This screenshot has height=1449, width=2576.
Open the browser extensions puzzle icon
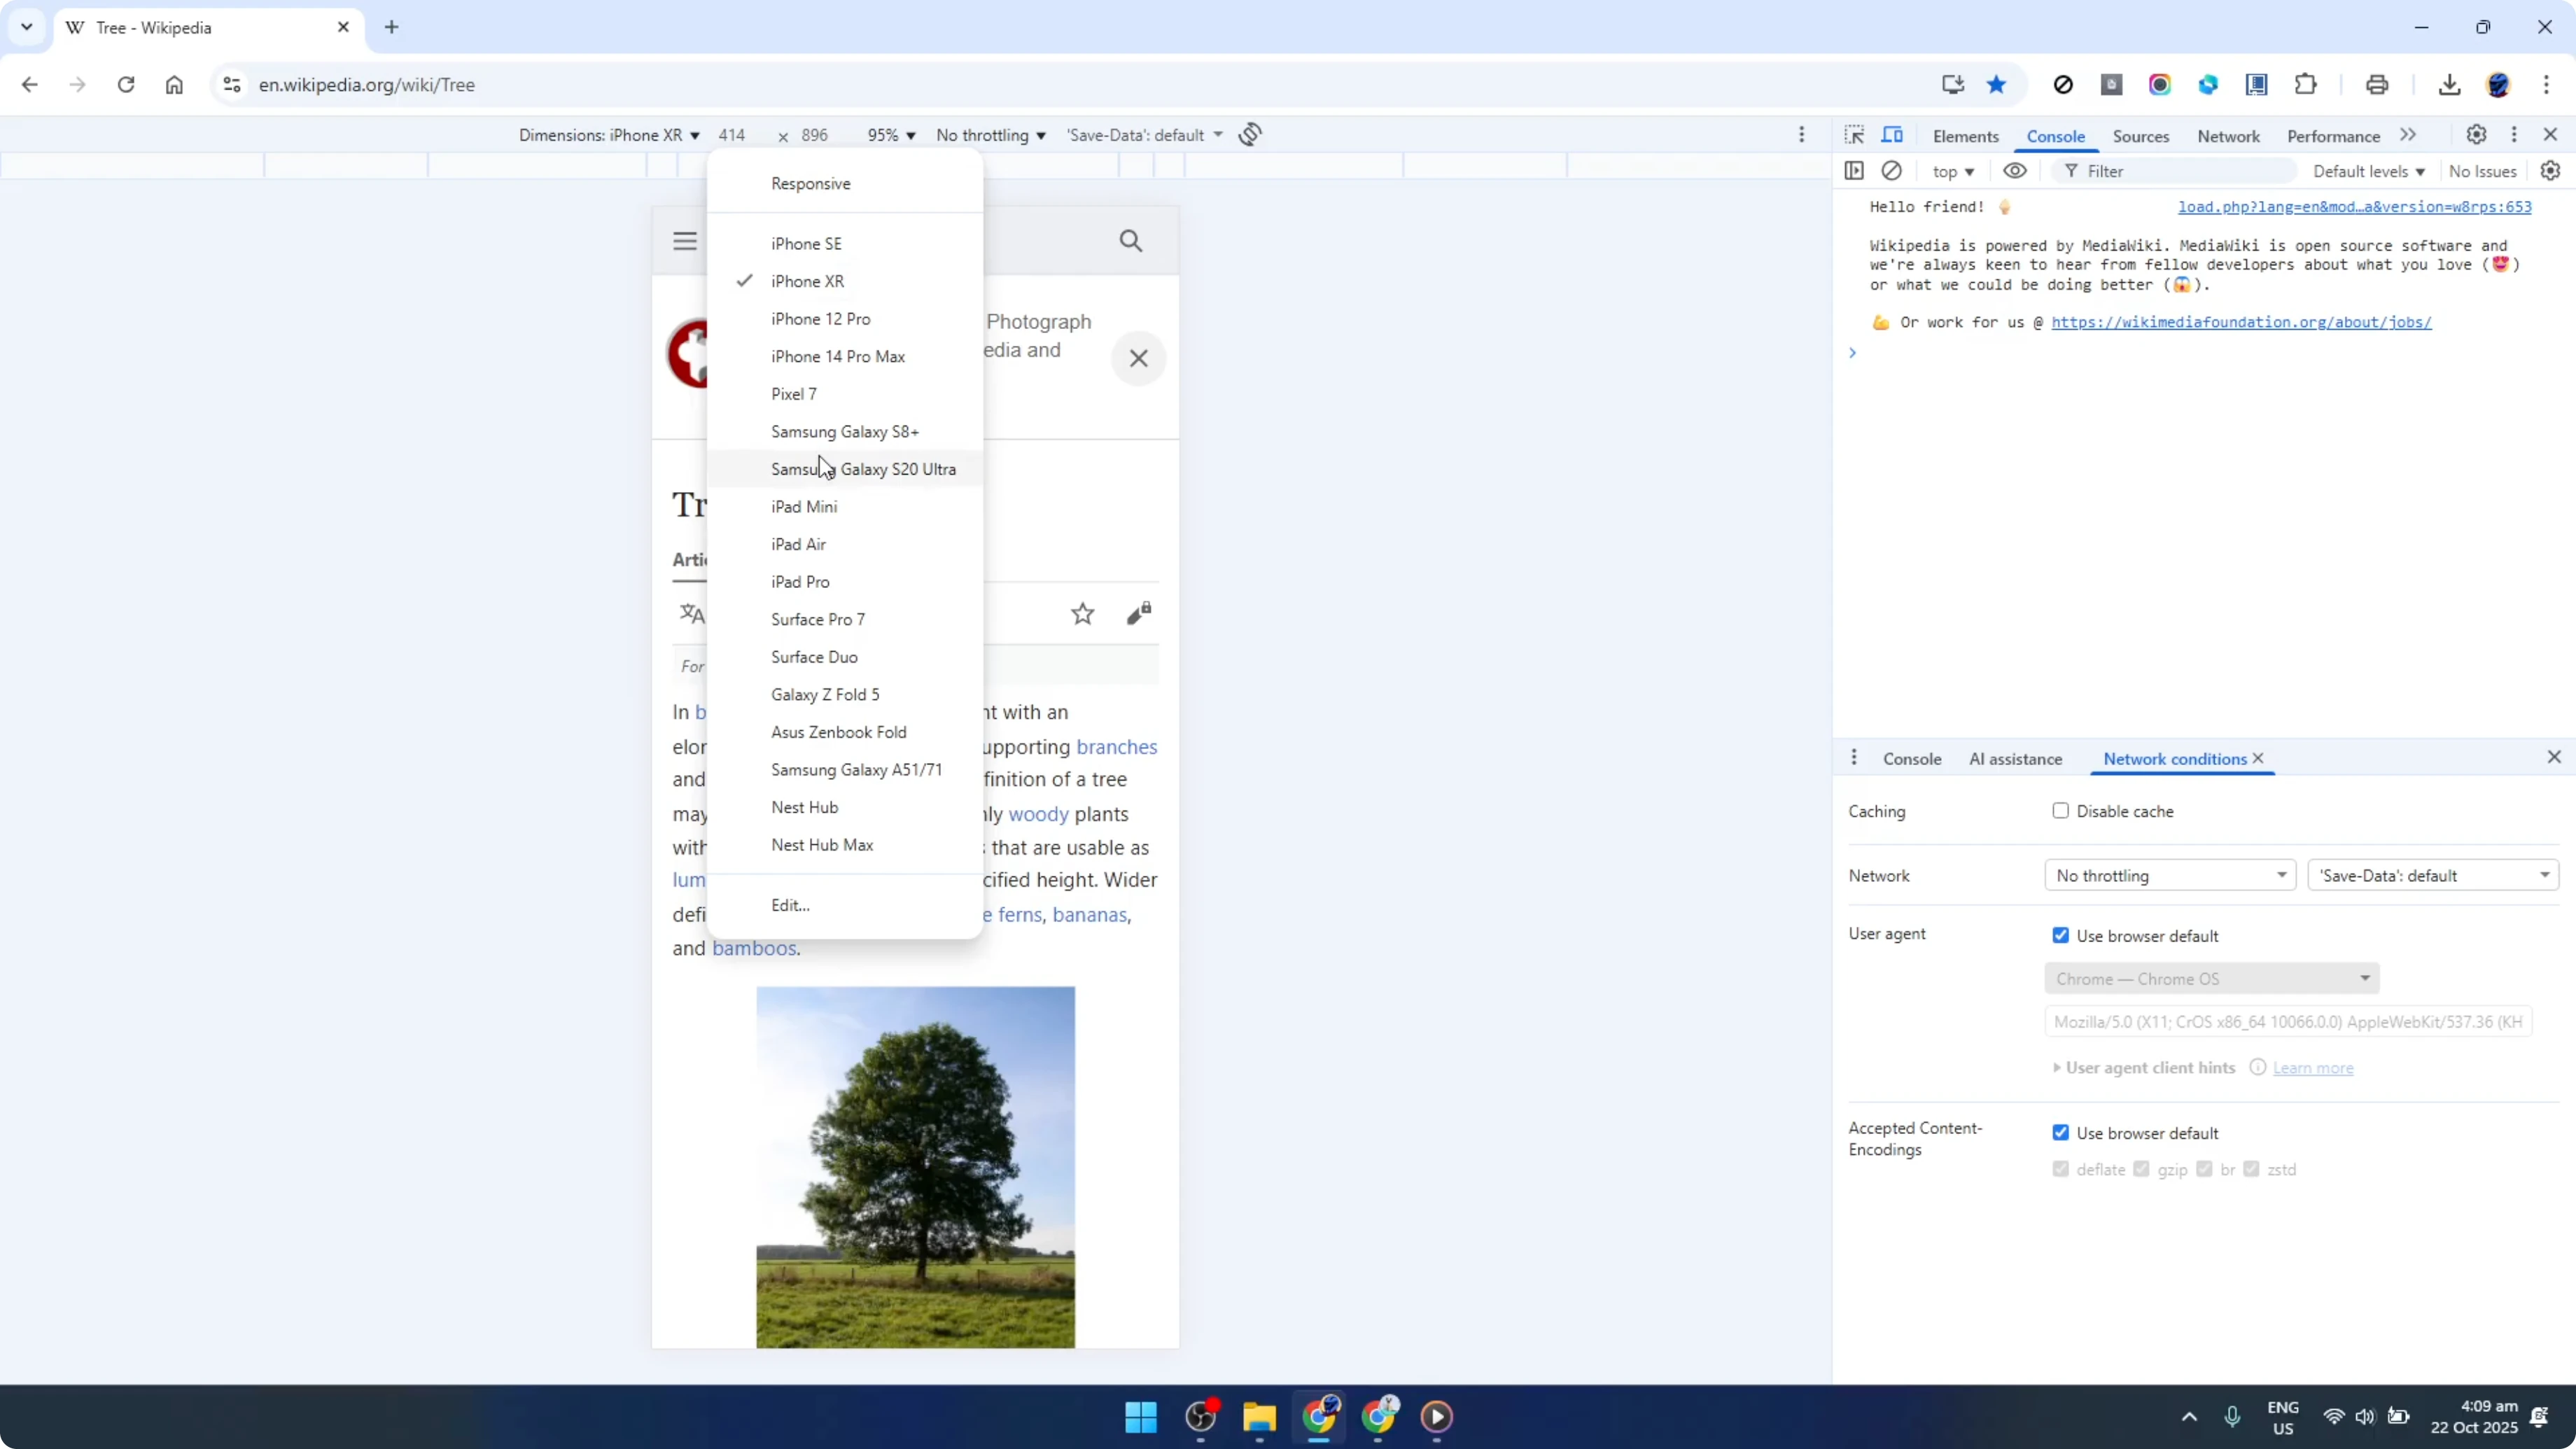tap(2305, 84)
